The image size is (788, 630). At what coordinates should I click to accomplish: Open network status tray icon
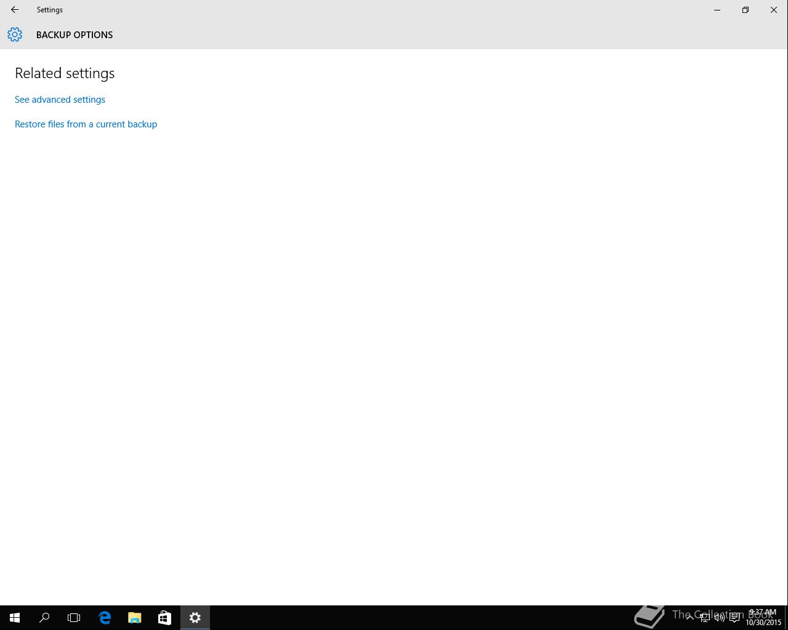click(x=705, y=618)
